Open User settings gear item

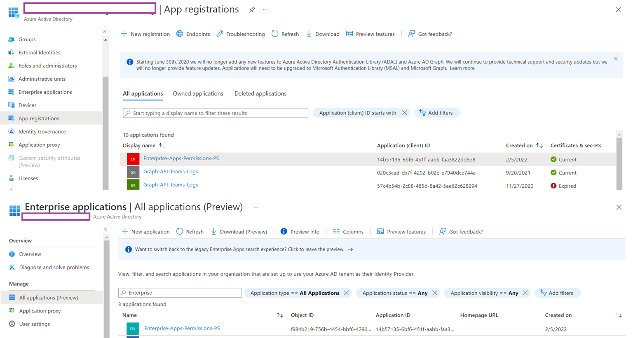35,324
